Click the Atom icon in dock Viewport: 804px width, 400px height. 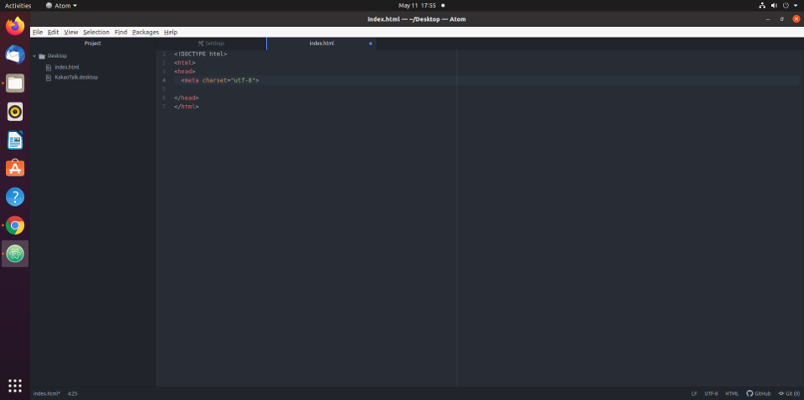tap(15, 253)
